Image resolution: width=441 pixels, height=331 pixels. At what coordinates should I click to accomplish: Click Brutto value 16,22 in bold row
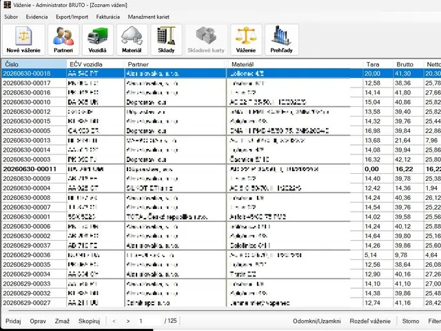404,169
